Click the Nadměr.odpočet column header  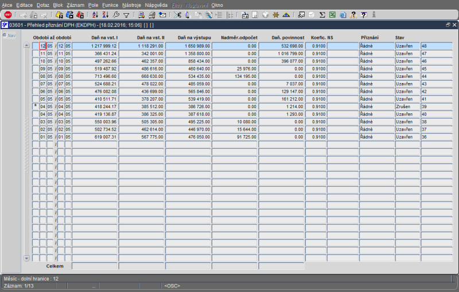tap(239, 38)
